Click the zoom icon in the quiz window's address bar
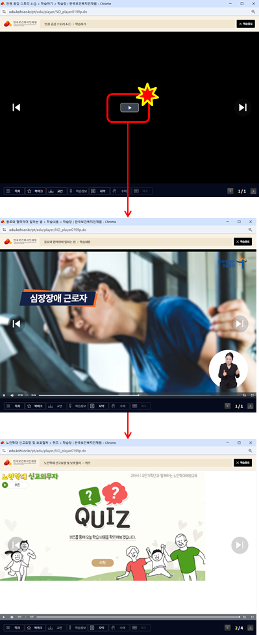 [251, 450]
